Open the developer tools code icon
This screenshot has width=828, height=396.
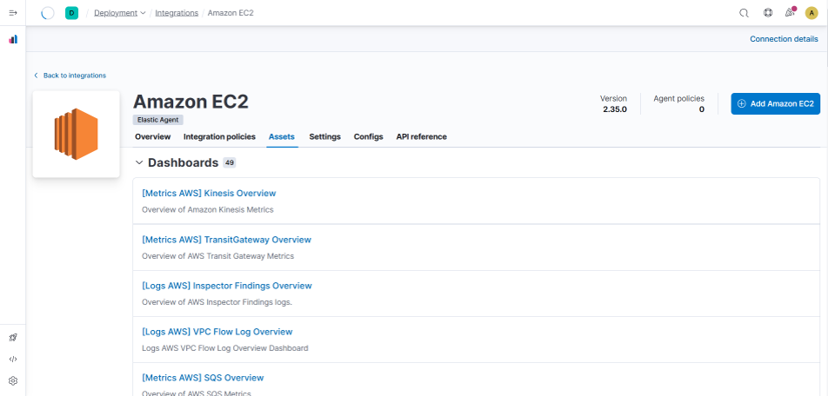coord(13,359)
